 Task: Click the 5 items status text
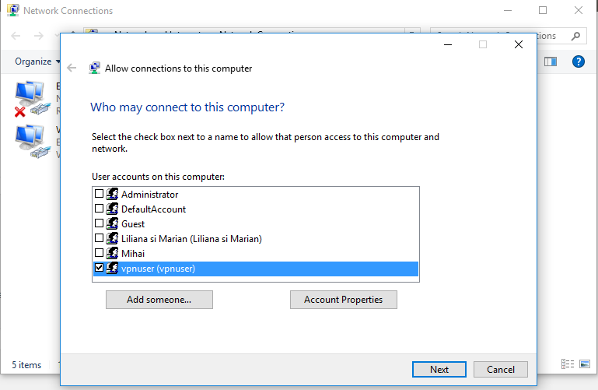pyautogui.click(x=26, y=365)
